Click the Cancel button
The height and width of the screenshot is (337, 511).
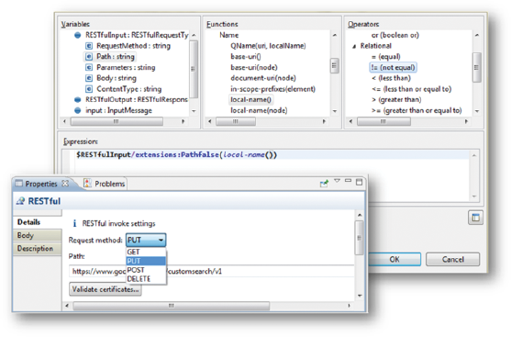pyautogui.click(x=452, y=259)
